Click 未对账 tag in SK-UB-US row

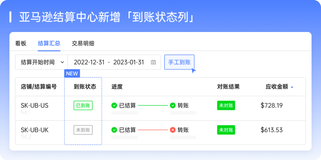[x=226, y=105]
